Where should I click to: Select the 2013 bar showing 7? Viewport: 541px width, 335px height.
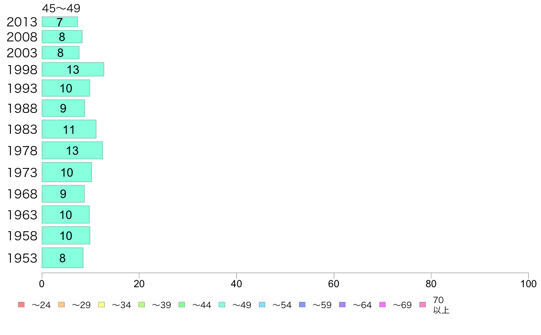pyautogui.click(x=60, y=22)
